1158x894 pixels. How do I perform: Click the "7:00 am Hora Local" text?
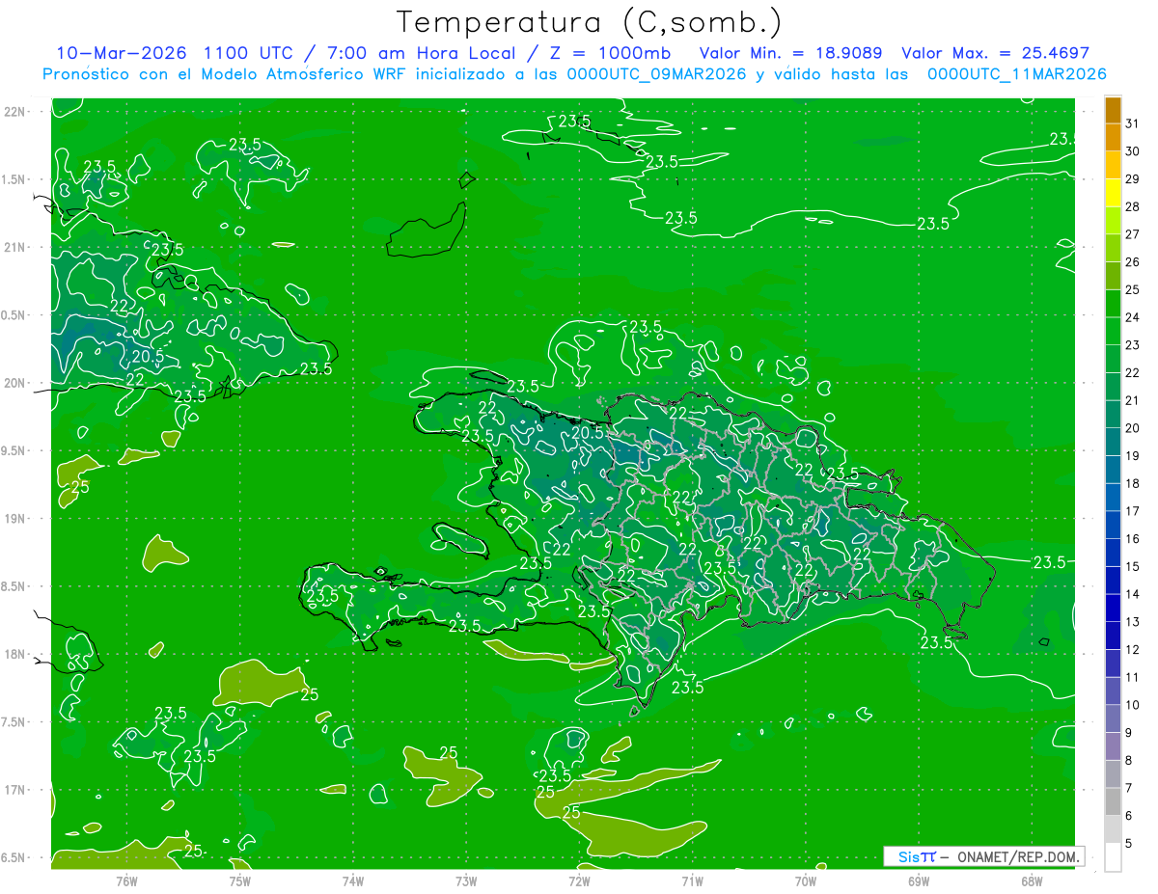422,53
